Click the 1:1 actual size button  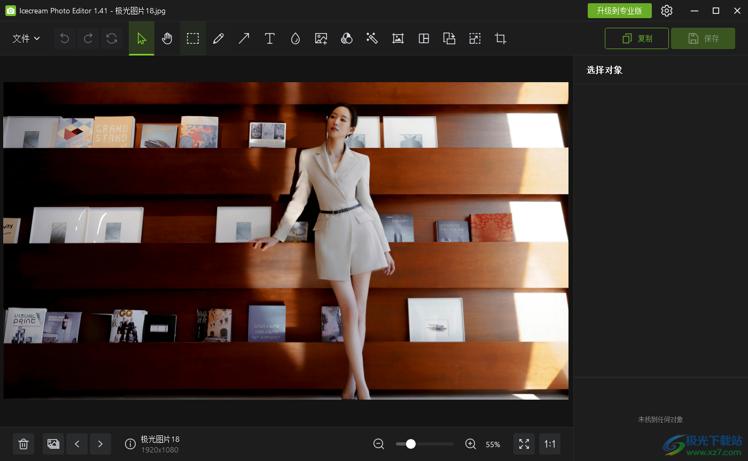[550, 444]
